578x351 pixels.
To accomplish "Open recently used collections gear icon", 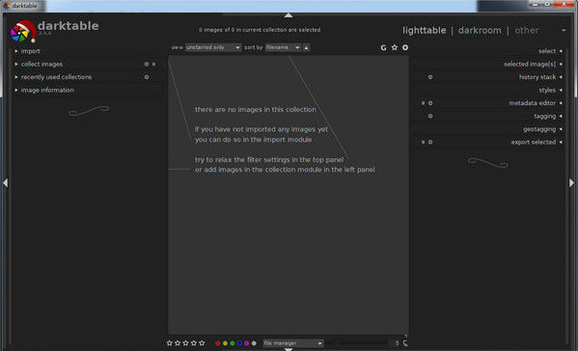I will click(x=147, y=77).
